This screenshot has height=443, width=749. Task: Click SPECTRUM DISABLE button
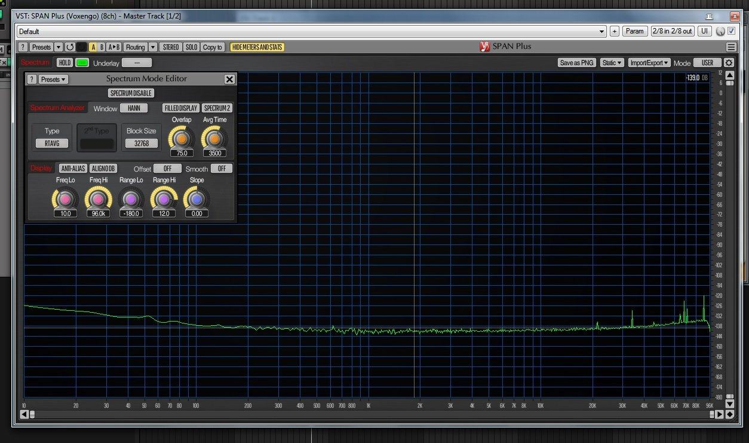(131, 93)
